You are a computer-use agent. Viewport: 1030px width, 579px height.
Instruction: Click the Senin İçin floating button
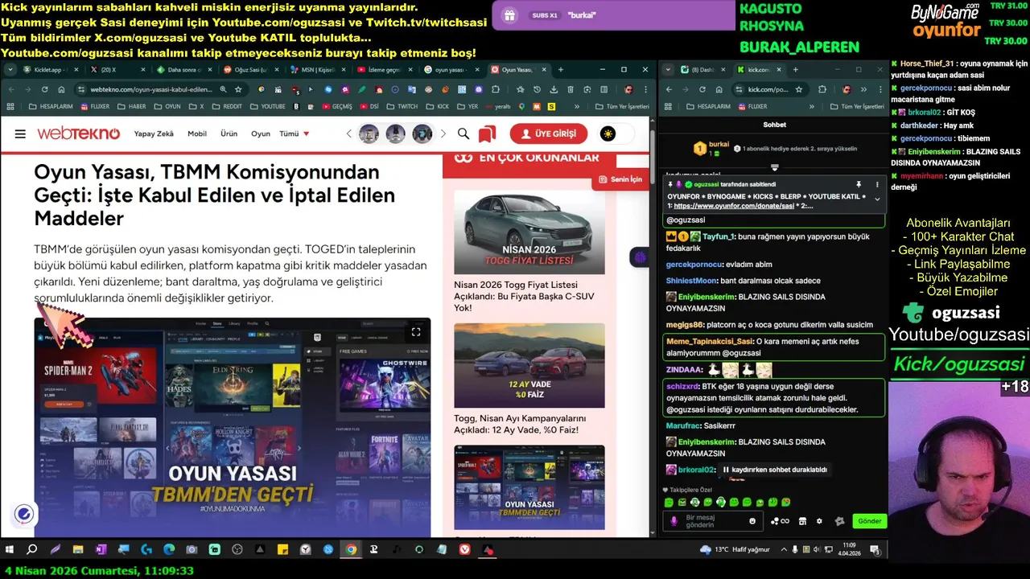tap(620, 179)
